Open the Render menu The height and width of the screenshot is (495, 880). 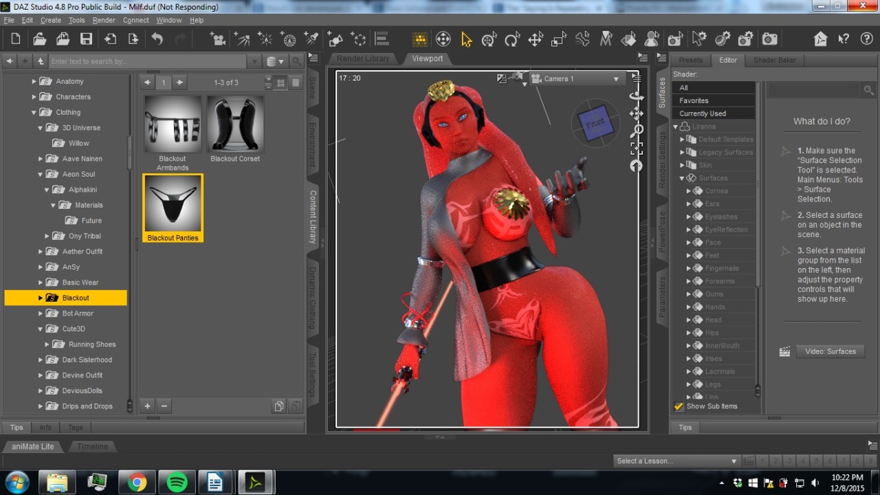(x=104, y=20)
